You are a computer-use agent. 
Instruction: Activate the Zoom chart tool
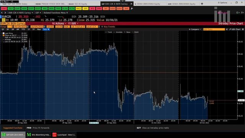(136, 32)
